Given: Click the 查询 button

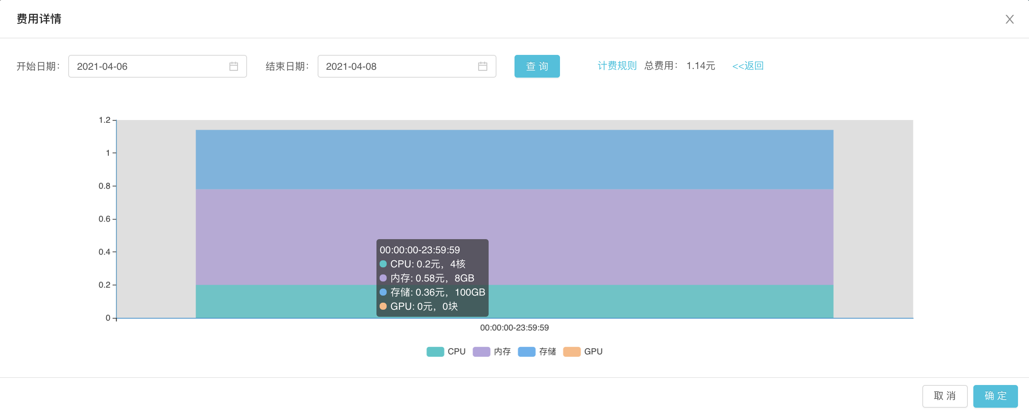Looking at the screenshot, I should 537,66.
